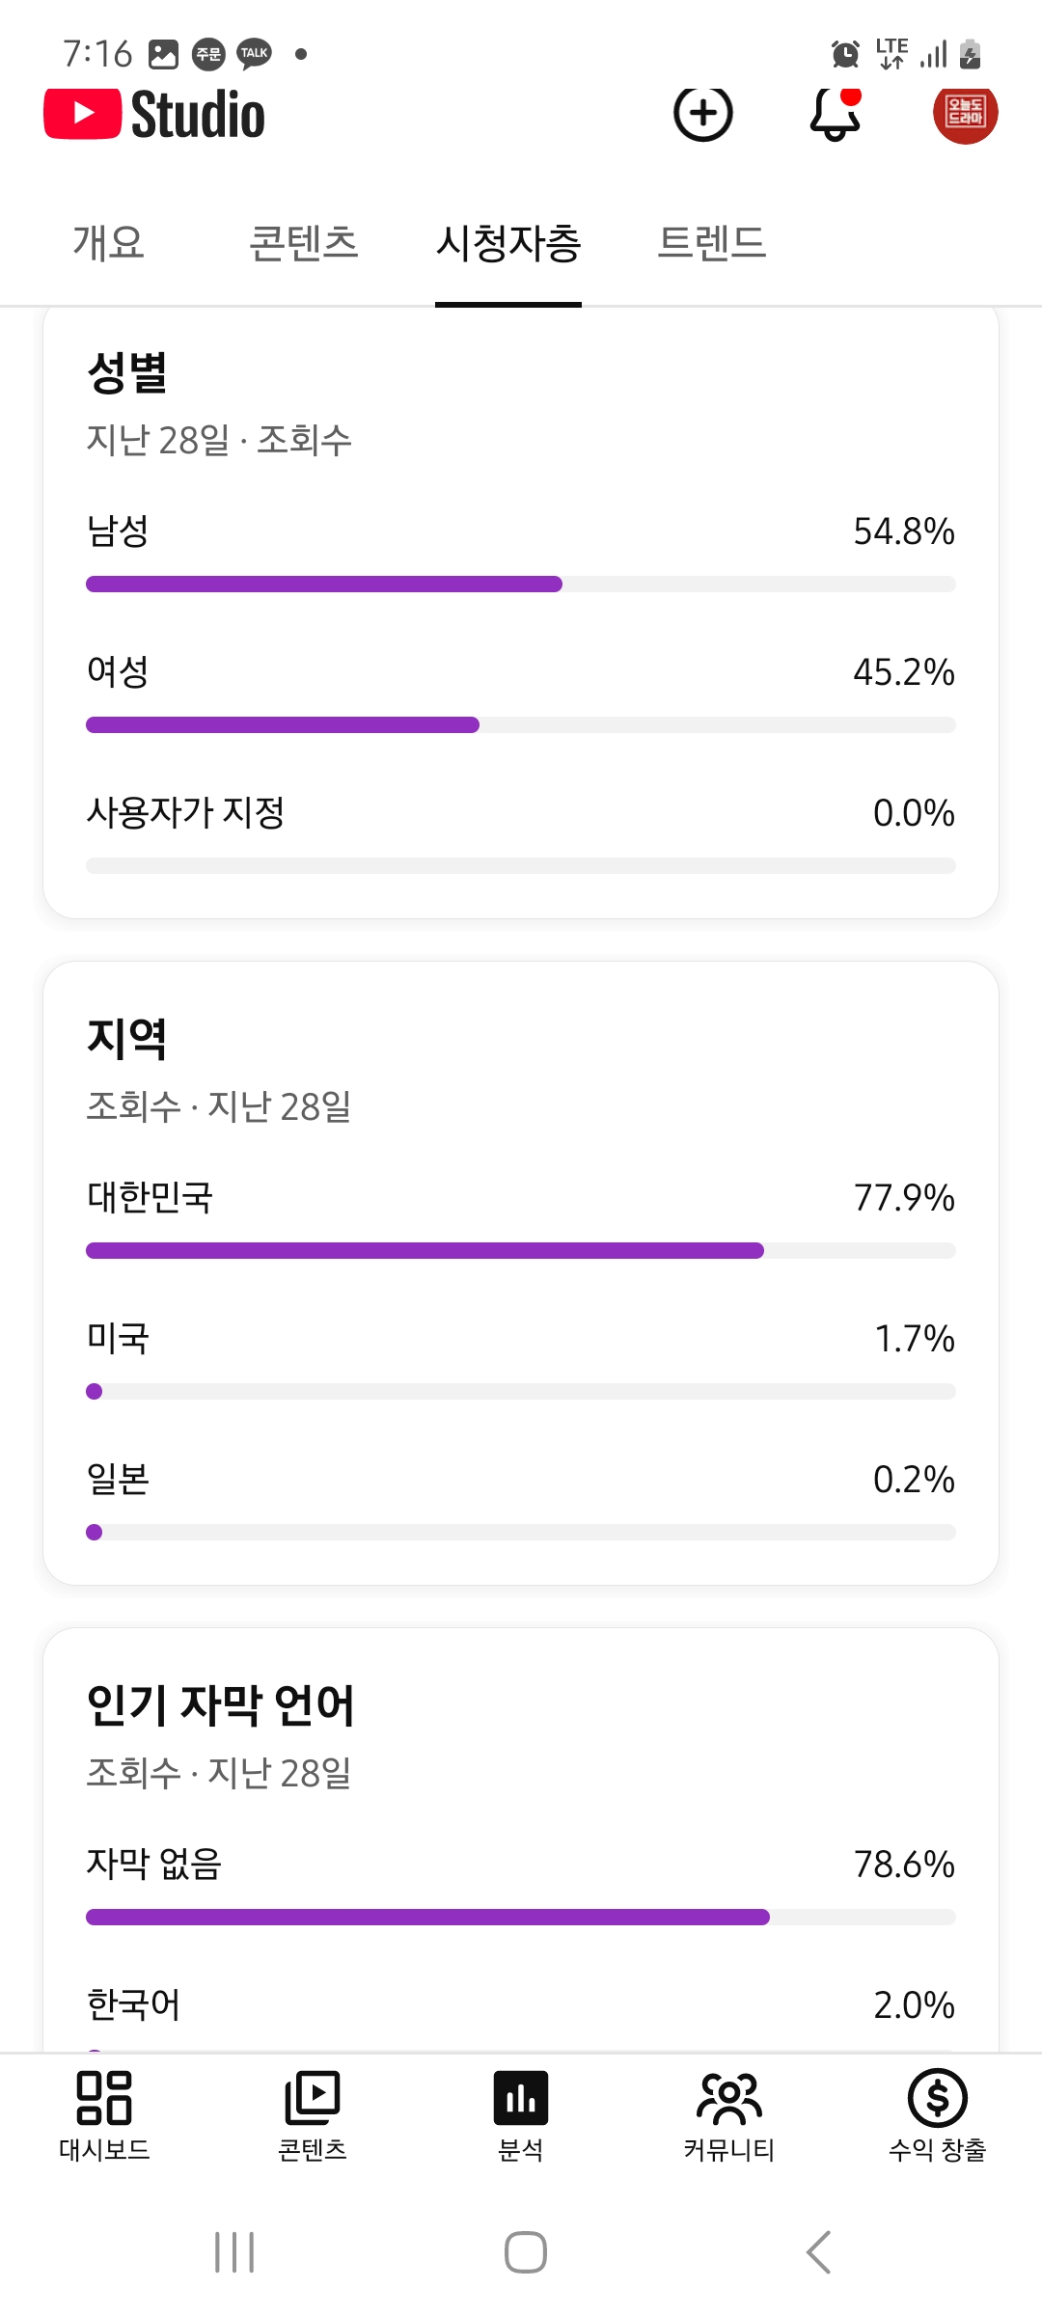1042x2315 pixels.
Task: Open the channel profile avatar
Action: [965, 114]
